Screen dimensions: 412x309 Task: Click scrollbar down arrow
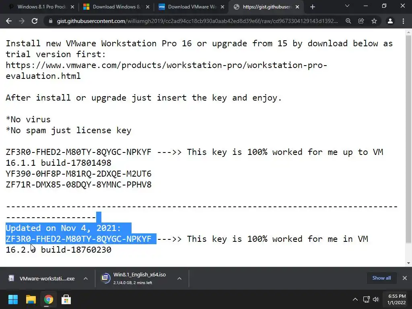click(408, 263)
